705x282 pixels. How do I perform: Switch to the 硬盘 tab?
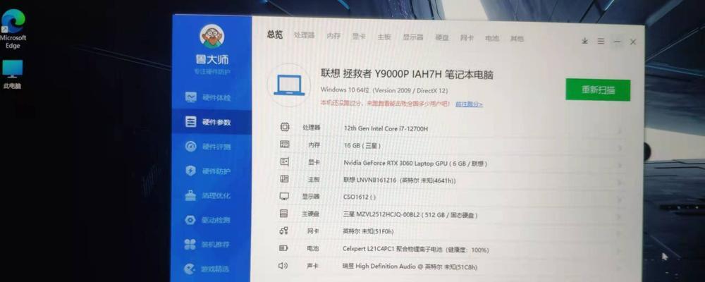pyautogui.click(x=442, y=38)
